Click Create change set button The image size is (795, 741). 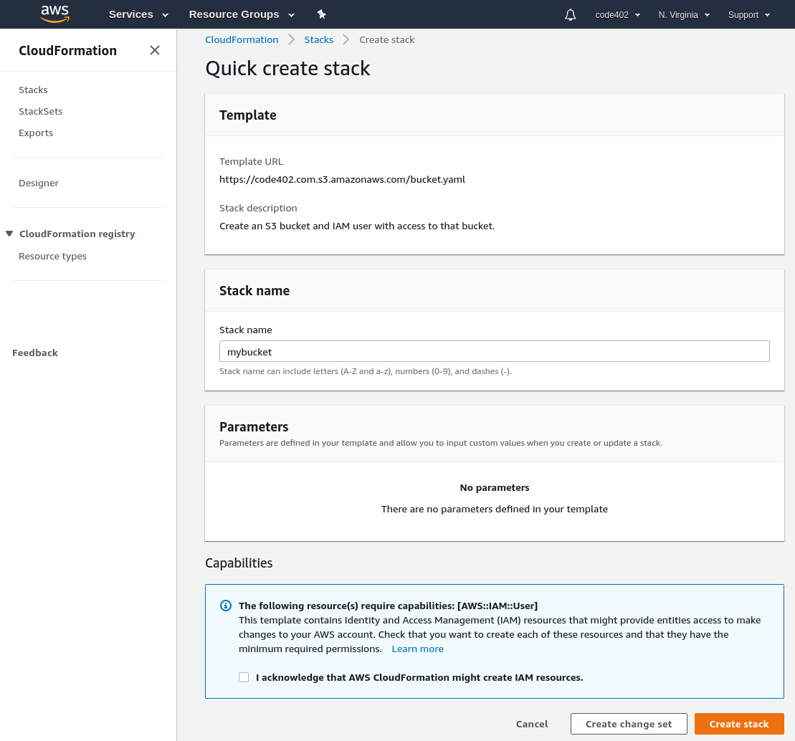click(x=629, y=724)
